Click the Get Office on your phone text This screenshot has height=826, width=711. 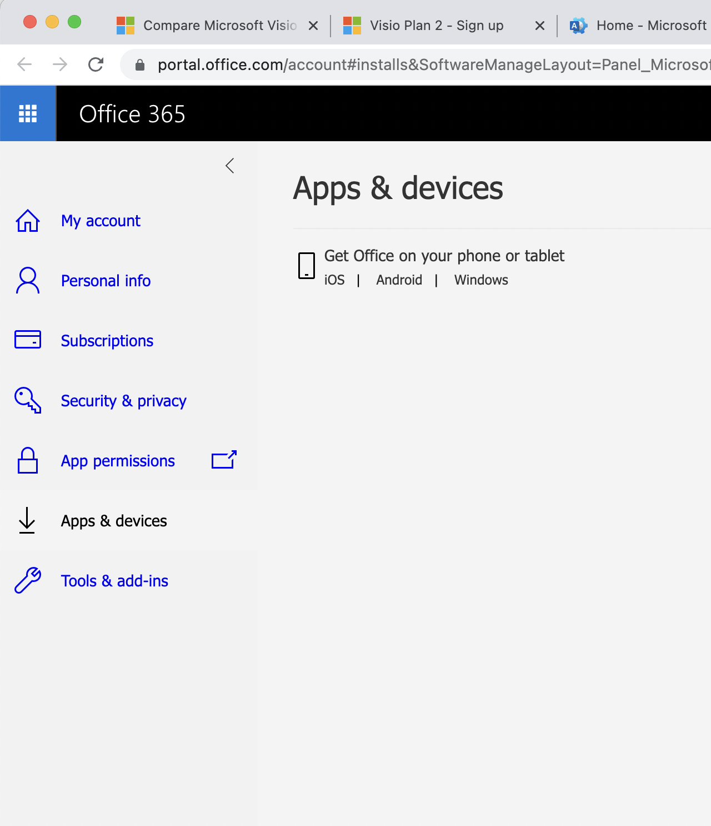click(x=444, y=256)
